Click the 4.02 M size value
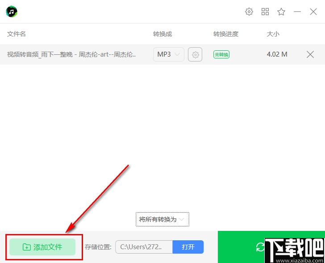The height and width of the screenshot is (263, 325). pyautogui.click(x=277, y=54)
